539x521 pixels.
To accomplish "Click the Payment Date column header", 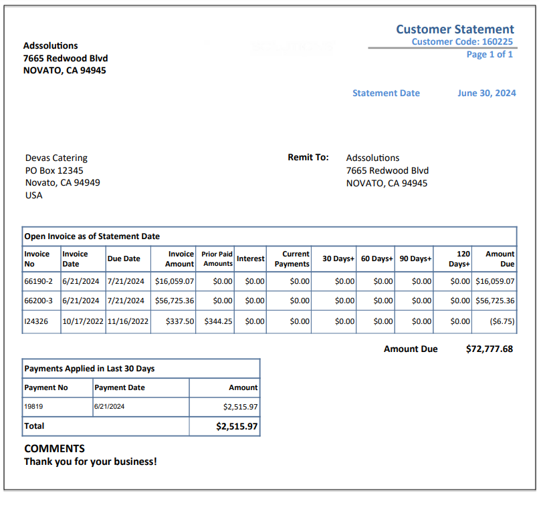I will click(120, 387).
